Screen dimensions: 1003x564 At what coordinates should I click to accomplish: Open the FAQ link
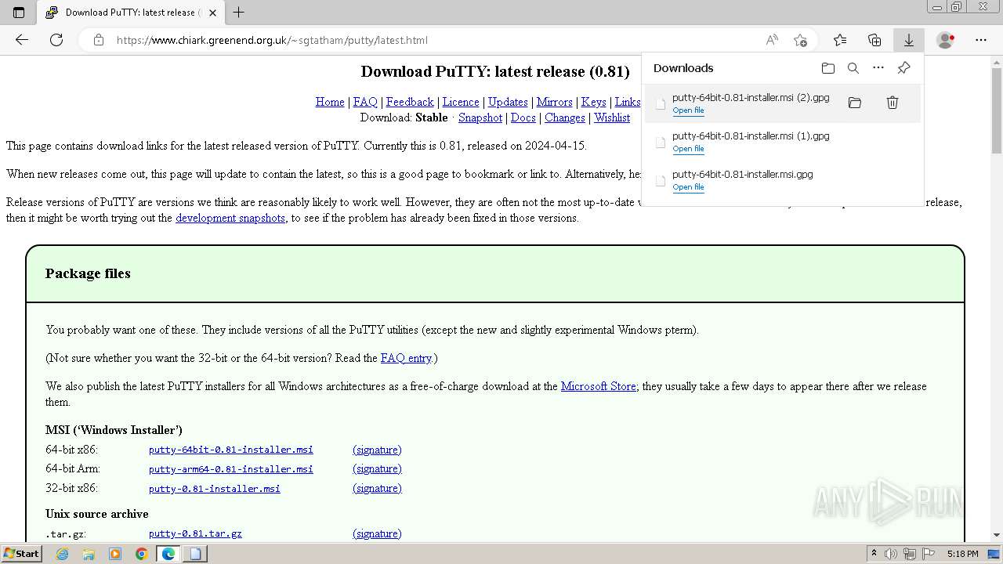[365, 102]
